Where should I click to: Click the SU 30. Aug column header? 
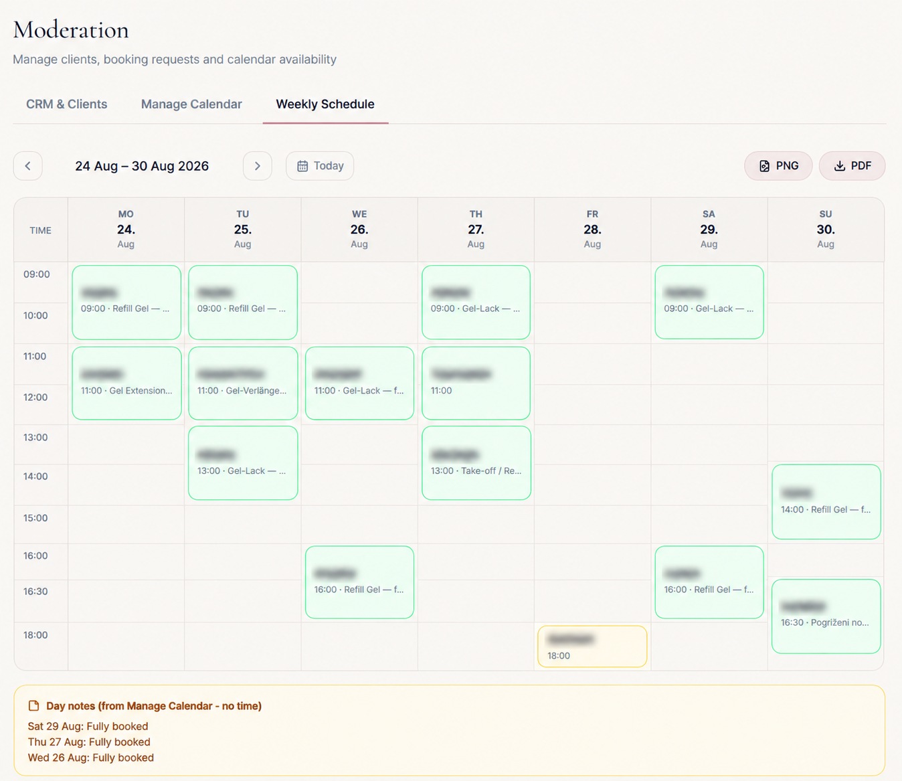click(826, 230)
